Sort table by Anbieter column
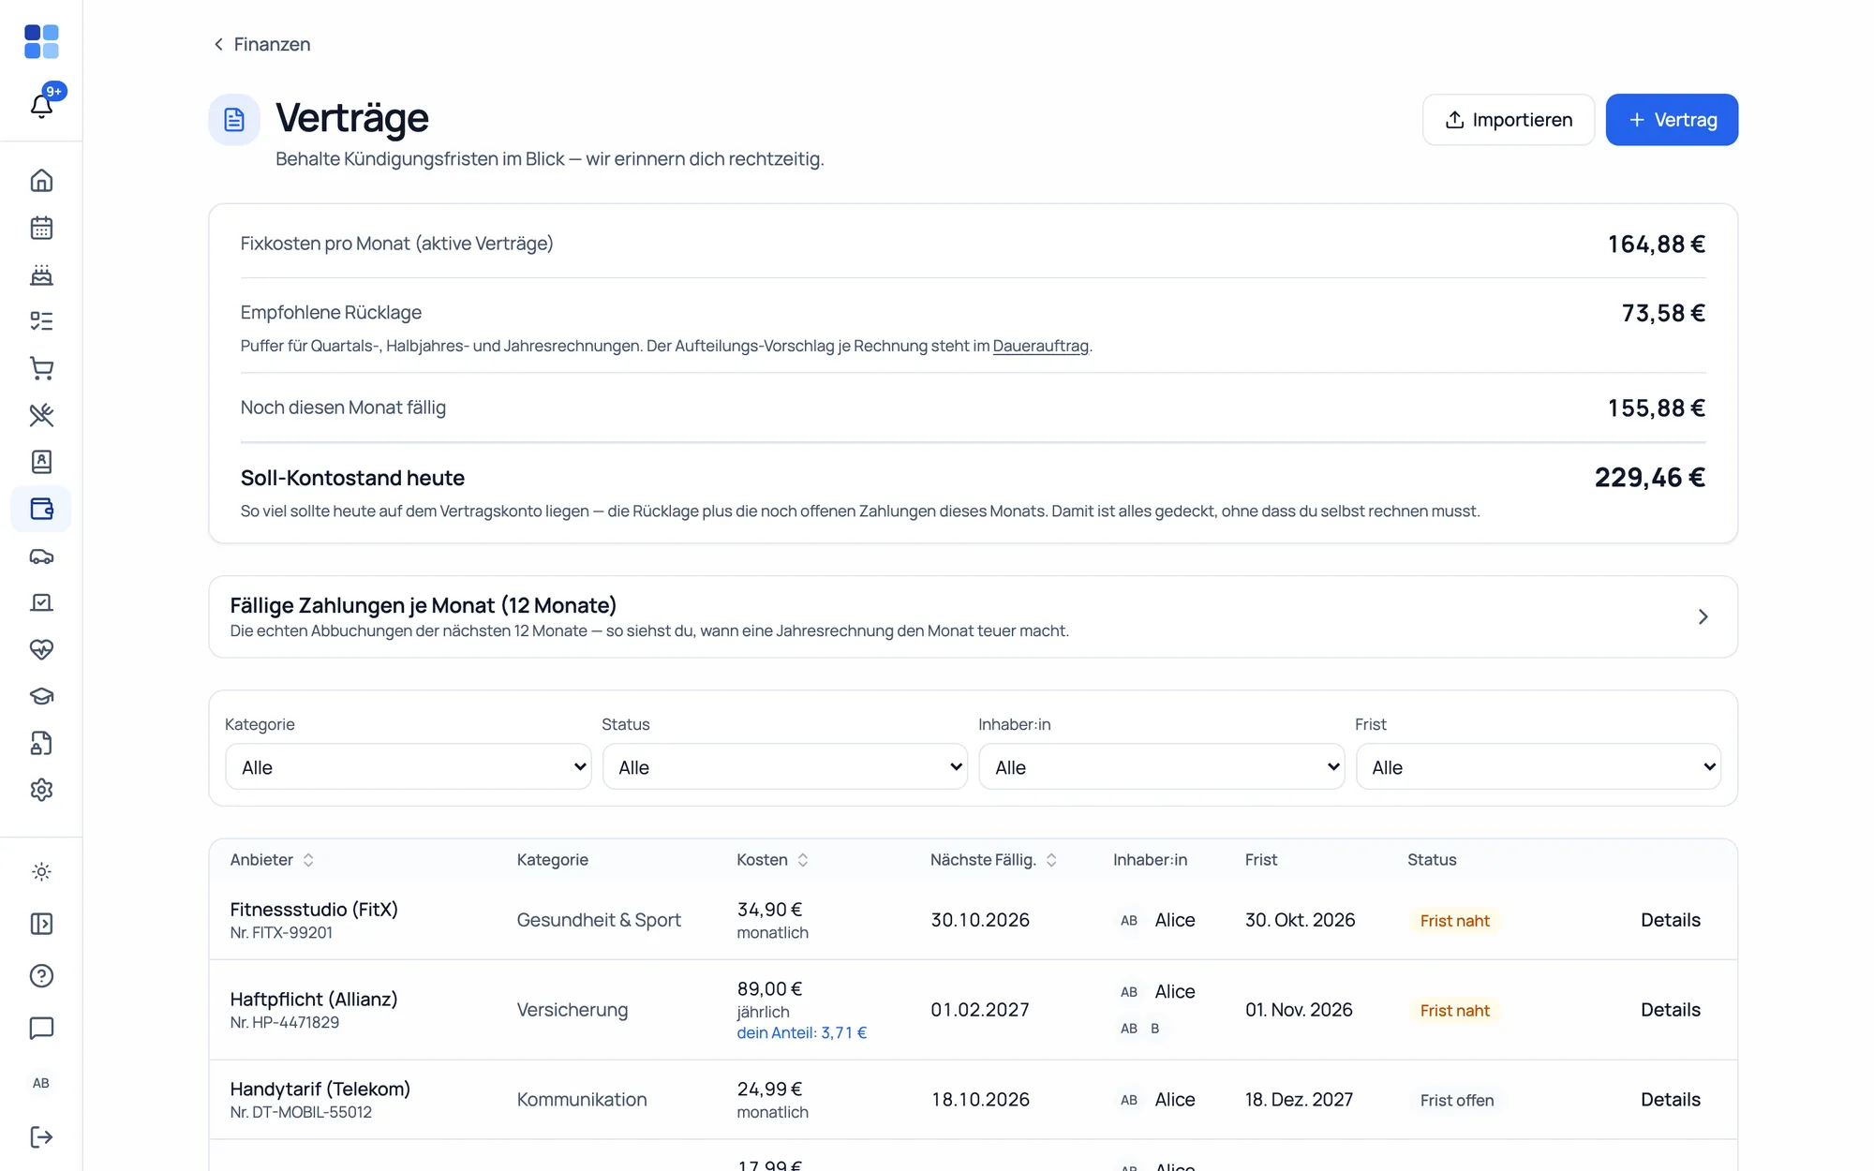Screen dimensions: 1874x1171 click(x=272, y=860)
